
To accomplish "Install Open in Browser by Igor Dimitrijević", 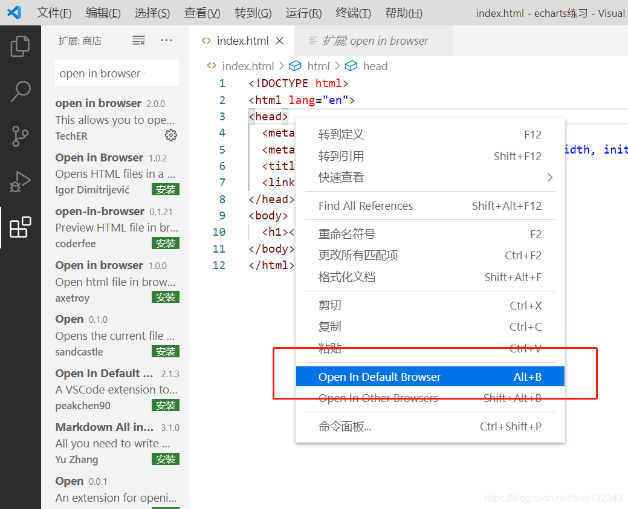I will 166,189.
